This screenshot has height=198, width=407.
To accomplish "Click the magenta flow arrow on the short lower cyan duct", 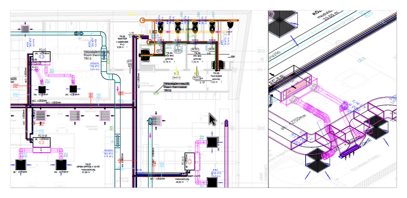I will [150, 135].
